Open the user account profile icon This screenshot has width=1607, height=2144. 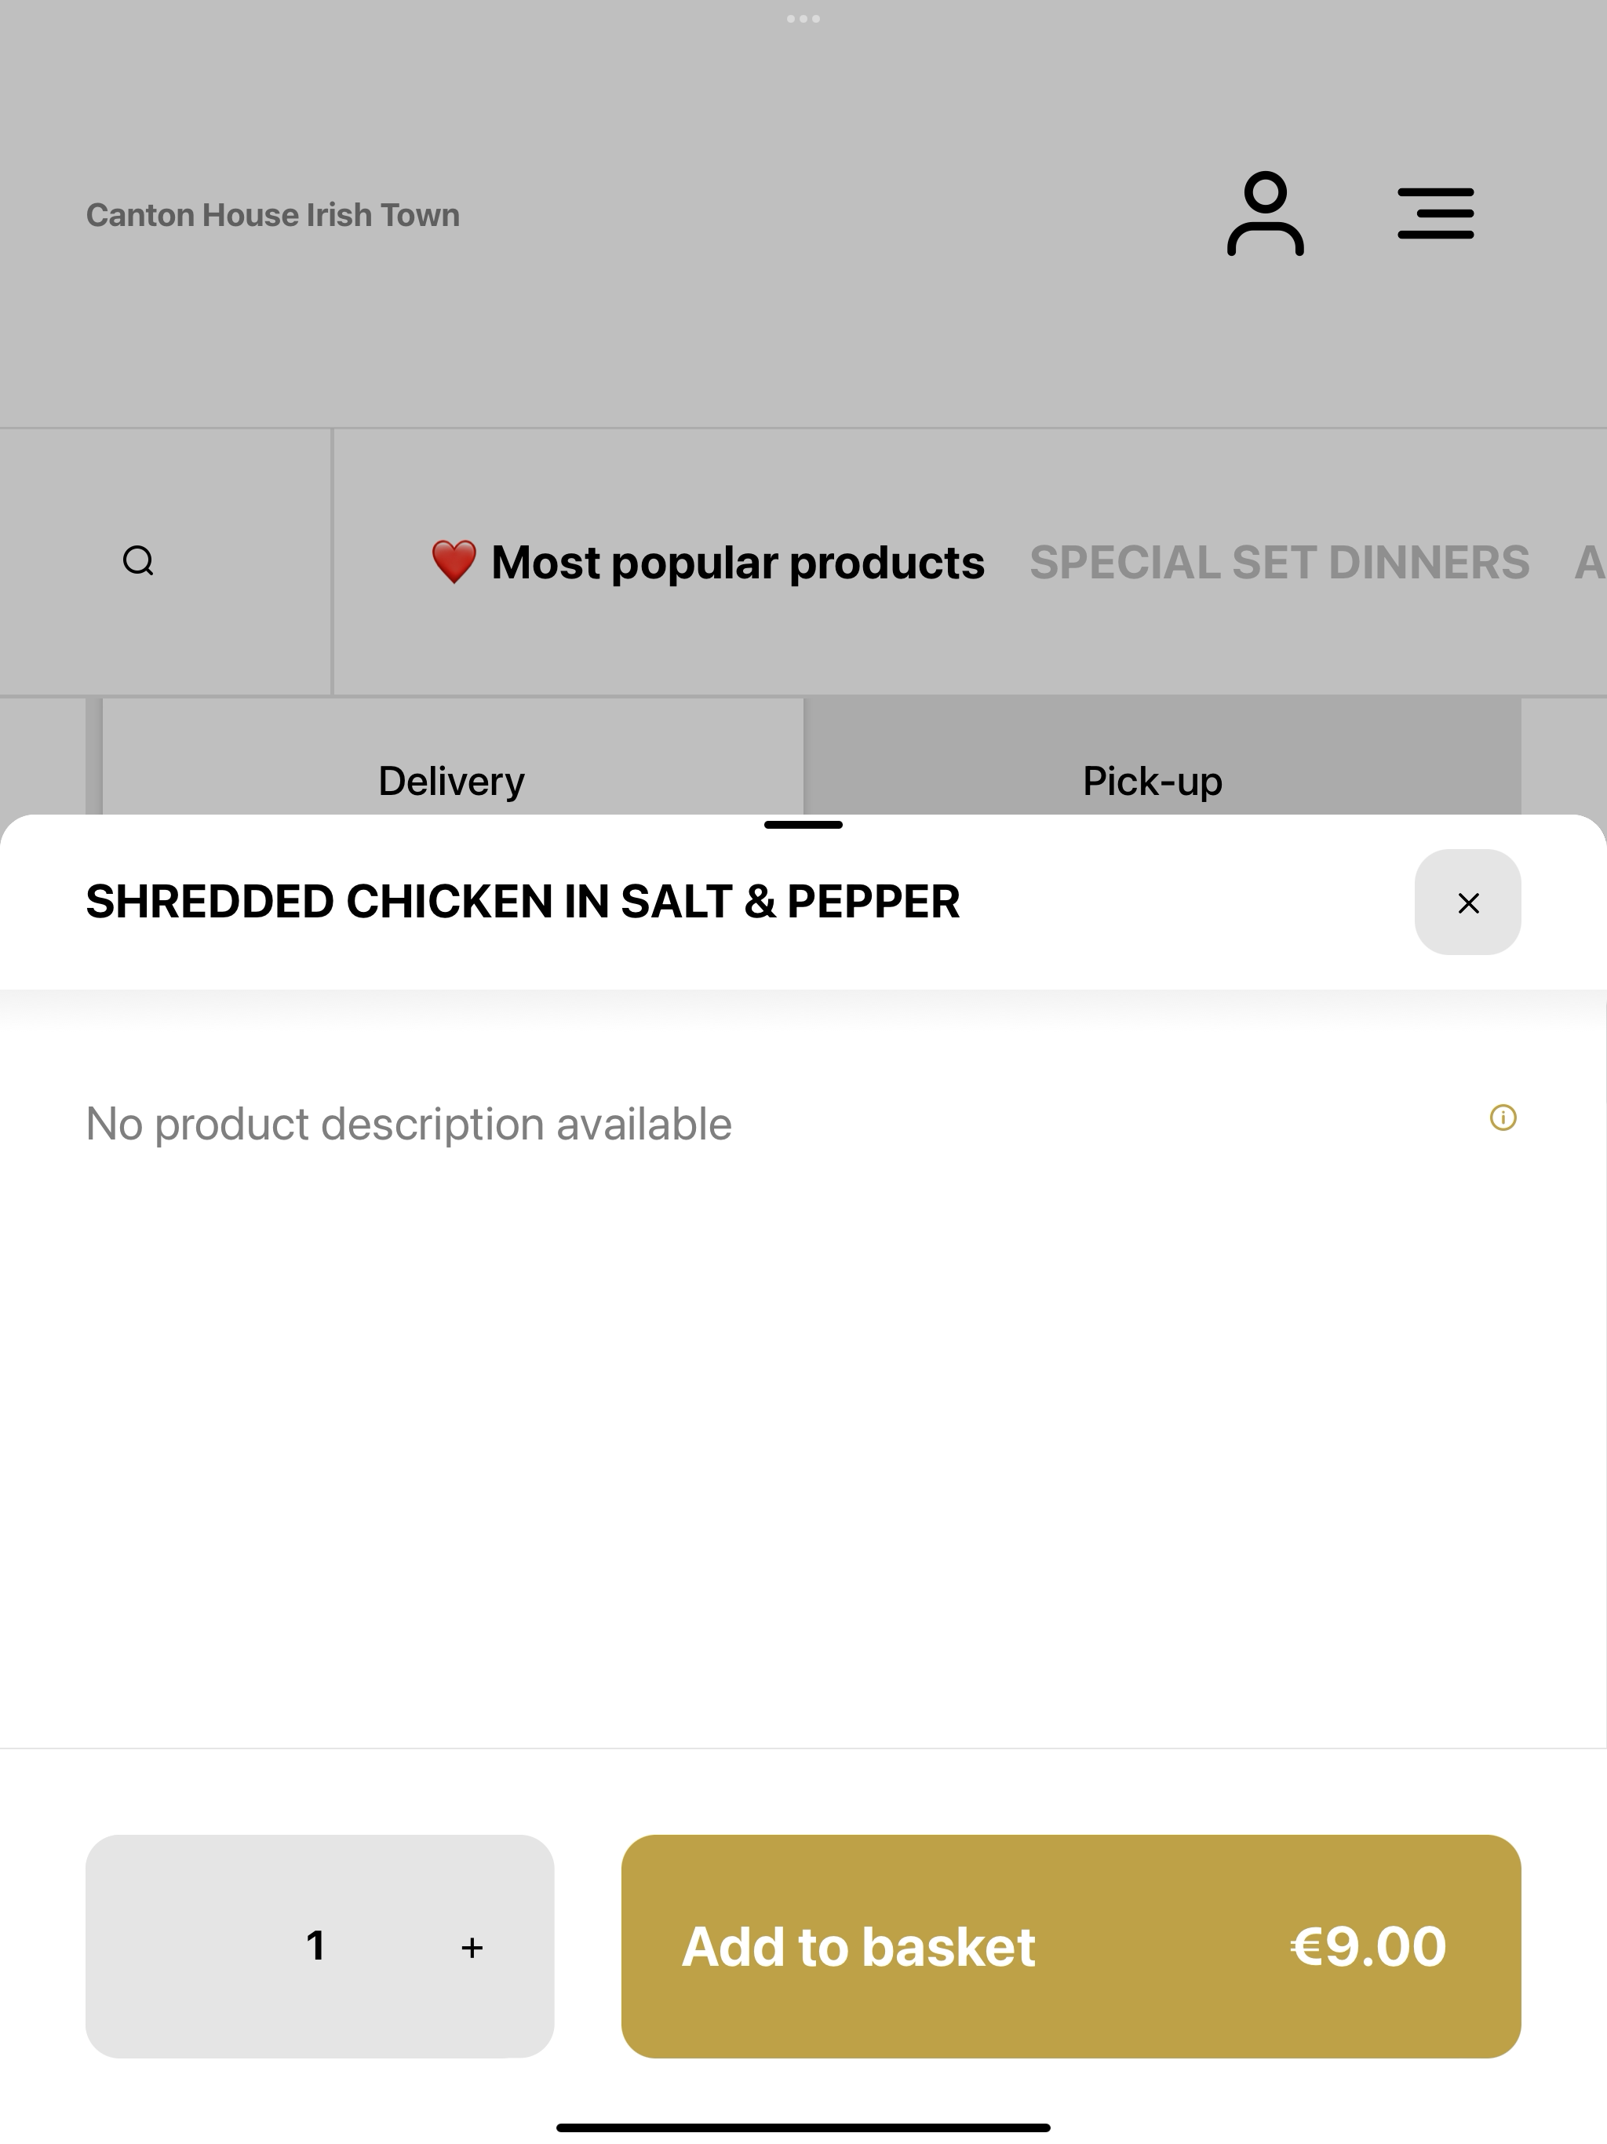(1265, 214)
